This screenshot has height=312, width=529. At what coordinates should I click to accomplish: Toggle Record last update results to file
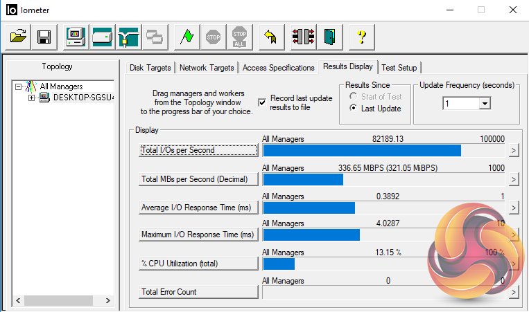coord(262,102)
